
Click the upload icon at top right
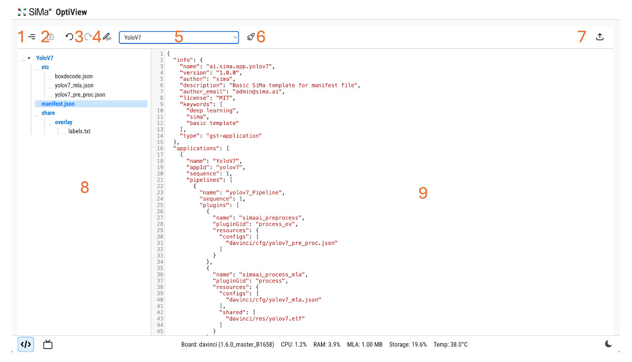600,37
